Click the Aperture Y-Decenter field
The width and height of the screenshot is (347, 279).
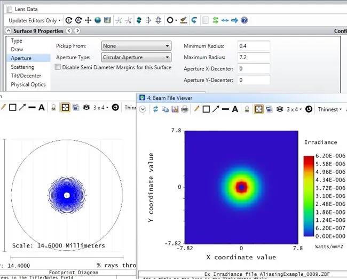pyautogui.click(x=254, y=80)
